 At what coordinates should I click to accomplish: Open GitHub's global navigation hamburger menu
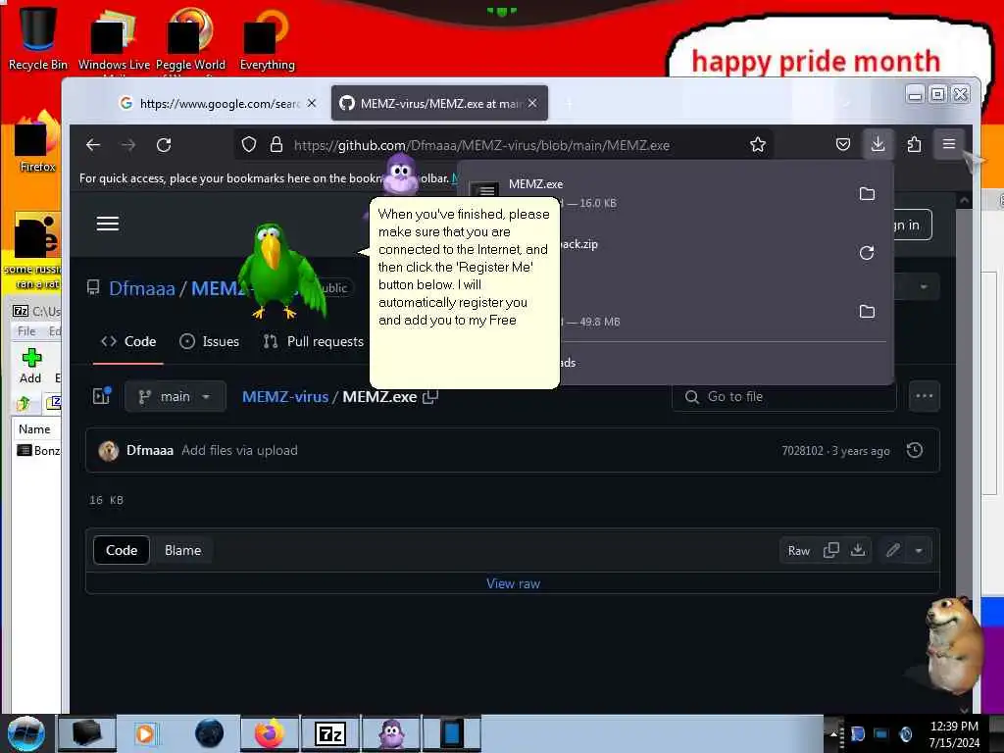pyautogui.click(x=108, y=224)
